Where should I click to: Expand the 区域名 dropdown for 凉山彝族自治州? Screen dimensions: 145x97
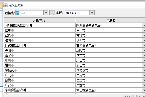144,90
